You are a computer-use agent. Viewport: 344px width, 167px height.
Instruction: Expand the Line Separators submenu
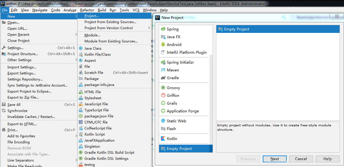[x=76, y=160]
